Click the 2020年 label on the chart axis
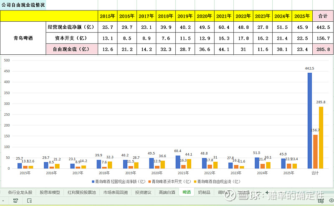334x206 pixels. coord(157,173)
